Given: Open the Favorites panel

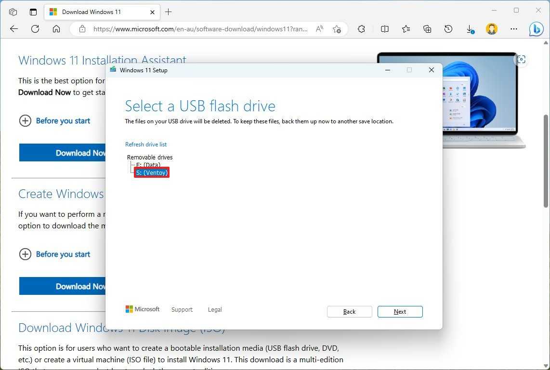Looking at the screenshot, I should (406, 29).
